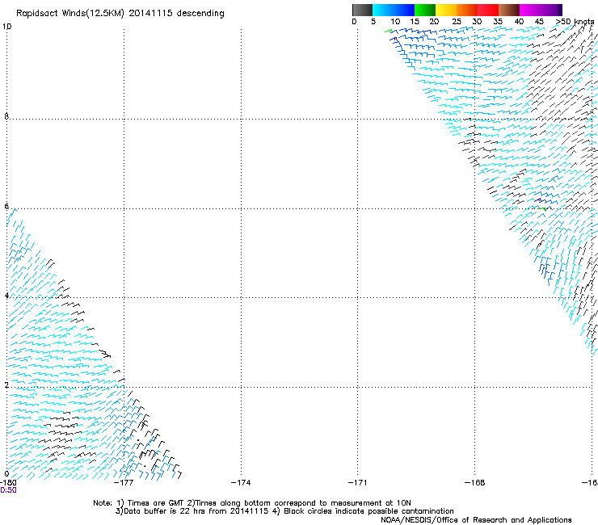598x525 pixels.
Task: Select the latitude label '10' at top left
Action: (6, 27)
